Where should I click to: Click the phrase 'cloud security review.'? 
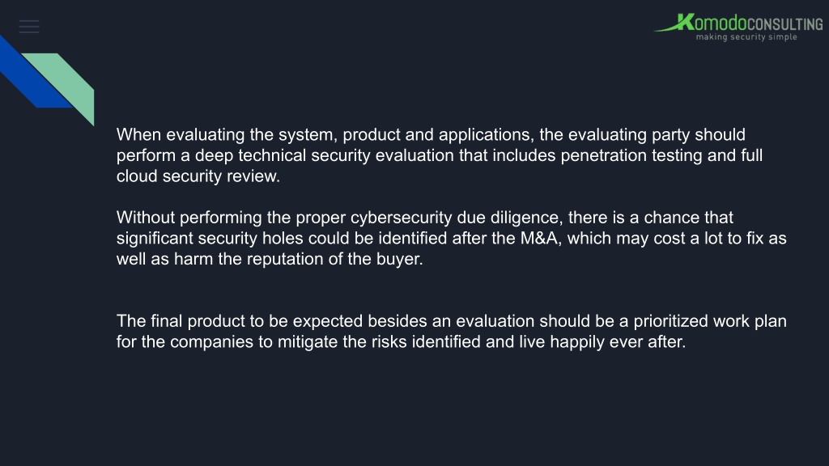198,176
